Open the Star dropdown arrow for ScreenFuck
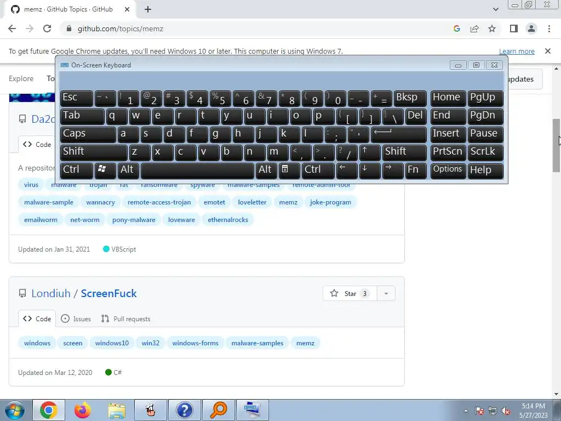This screenshot has height=421, width=561. tap(386, 294)
